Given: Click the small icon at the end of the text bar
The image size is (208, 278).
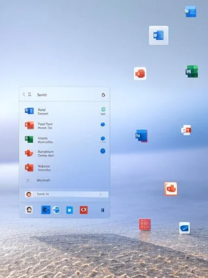Looking at the screenshot, I should point(101,194).
